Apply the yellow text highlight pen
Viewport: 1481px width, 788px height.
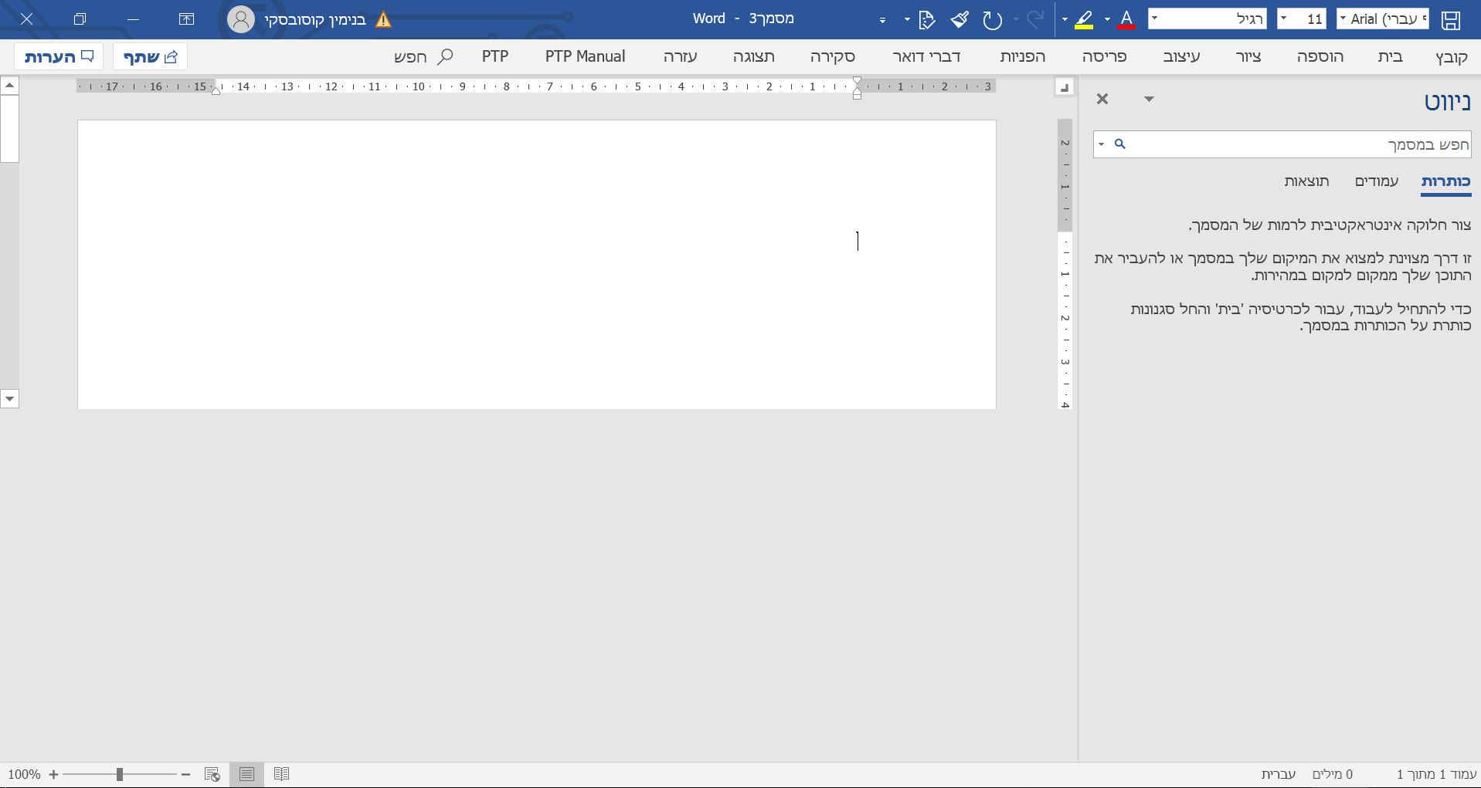coord(1084,19)
